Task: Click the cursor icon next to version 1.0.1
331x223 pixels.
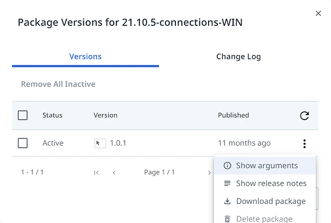Action: pos(100,144)
